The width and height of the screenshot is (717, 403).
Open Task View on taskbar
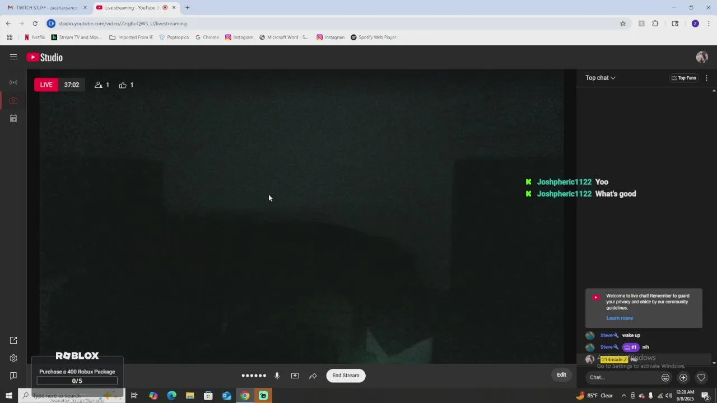(x=134, y=396)
